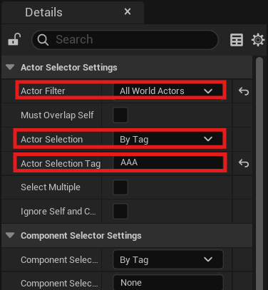Focus the Details search field
This screenshot has height=290, width=268.
pyautogui.click(x=125, y=40)
